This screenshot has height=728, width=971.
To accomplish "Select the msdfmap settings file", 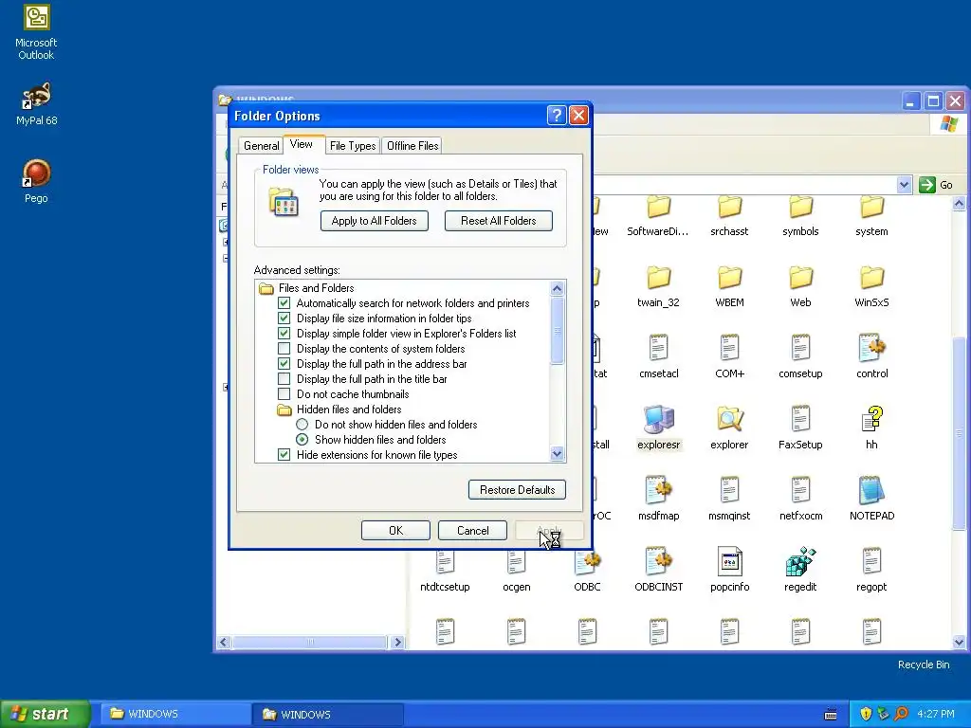I will [658, 500].
